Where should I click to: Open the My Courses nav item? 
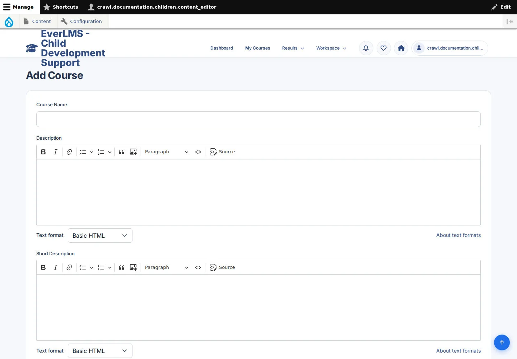[x=257, y=48]
